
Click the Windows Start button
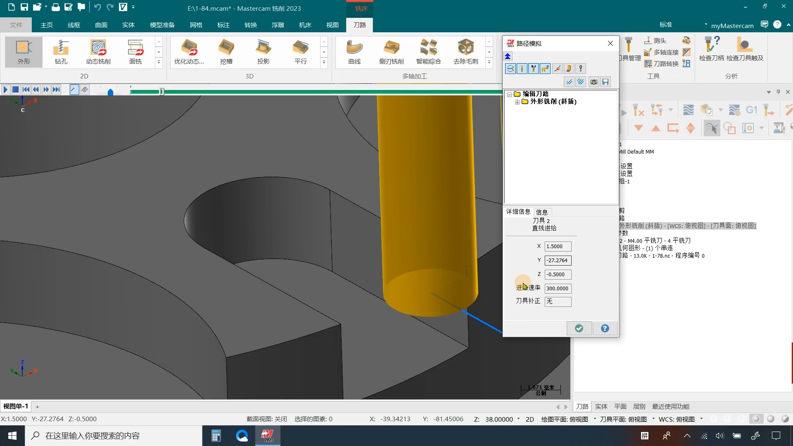tap(12, 436)
